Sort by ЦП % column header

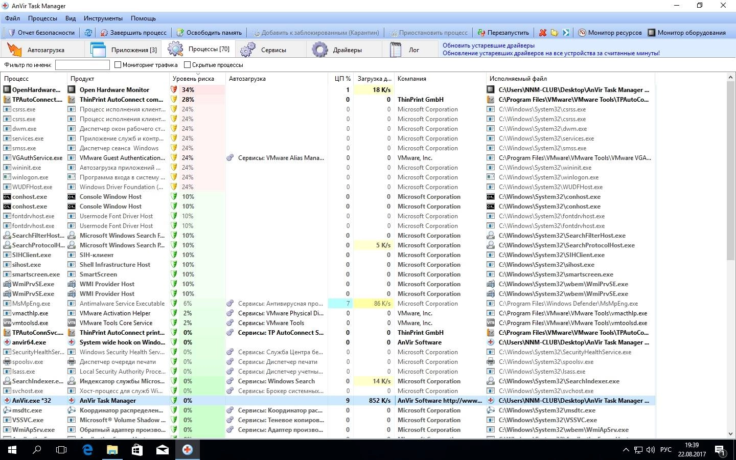pyautogui.click(x=341, y=79)
